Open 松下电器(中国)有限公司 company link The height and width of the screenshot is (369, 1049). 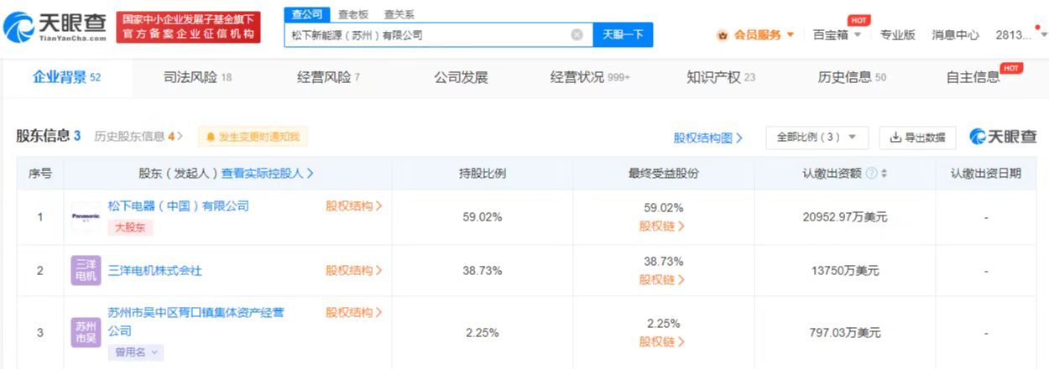click(178, 205)
